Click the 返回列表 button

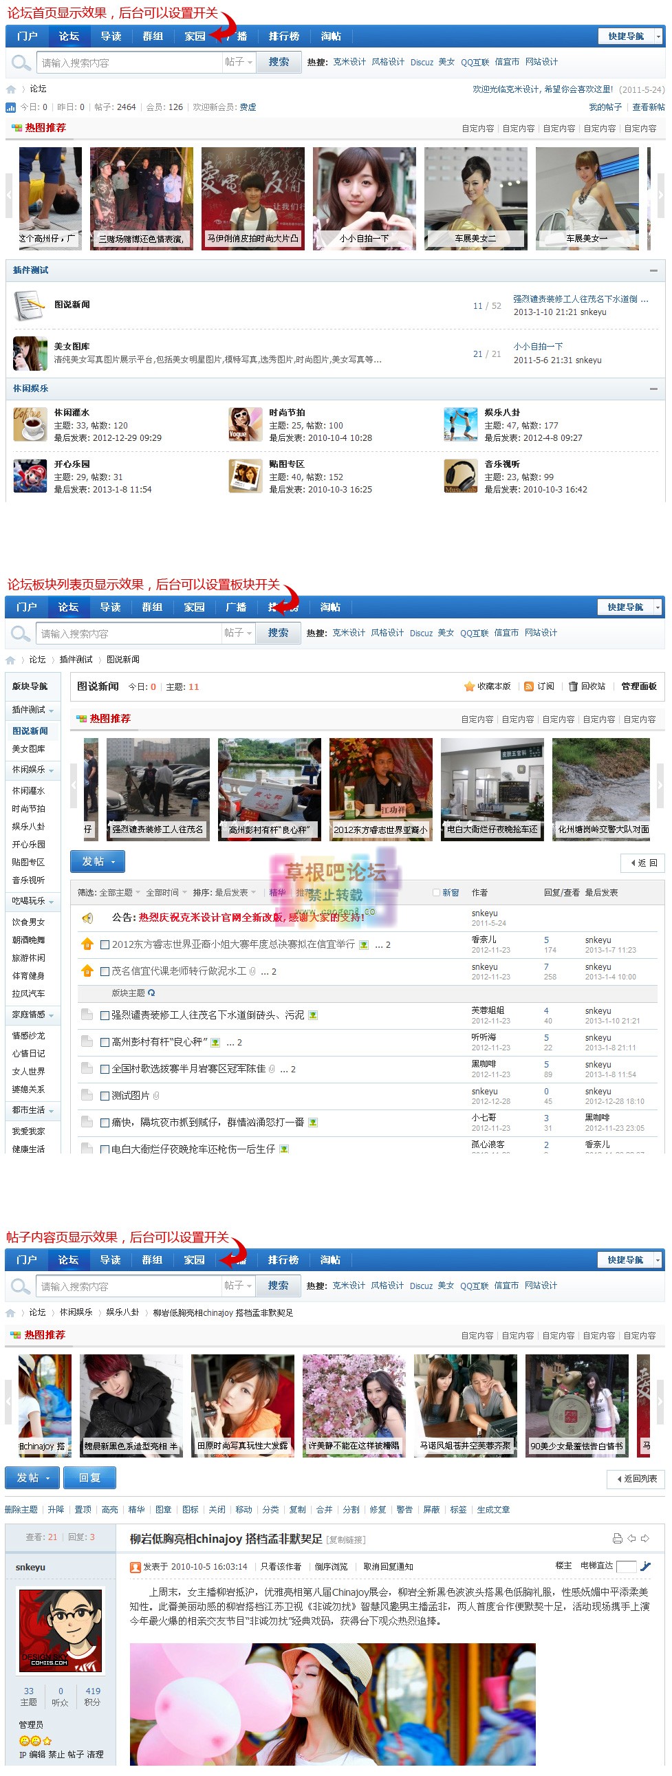coord(636,1479)
